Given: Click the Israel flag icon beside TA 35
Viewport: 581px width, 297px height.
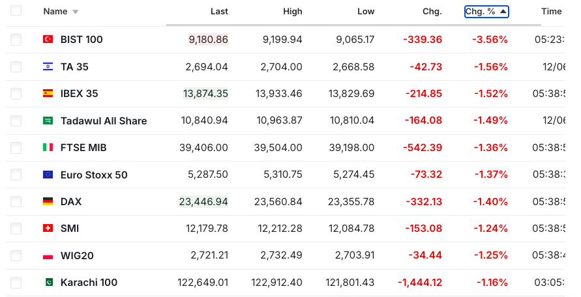Looking at the screenshot, I should (x=48, y=66).
